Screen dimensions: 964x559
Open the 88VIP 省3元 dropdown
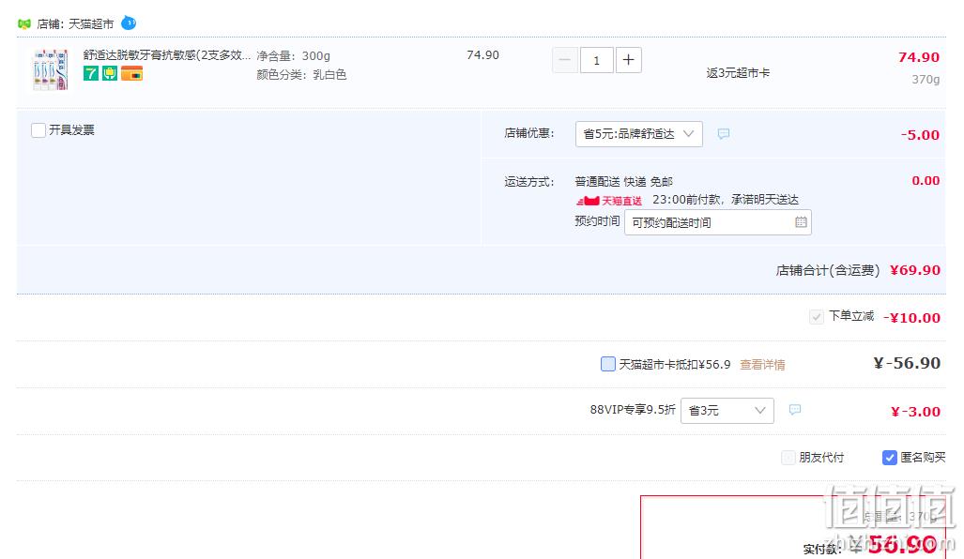click(727, 411)
